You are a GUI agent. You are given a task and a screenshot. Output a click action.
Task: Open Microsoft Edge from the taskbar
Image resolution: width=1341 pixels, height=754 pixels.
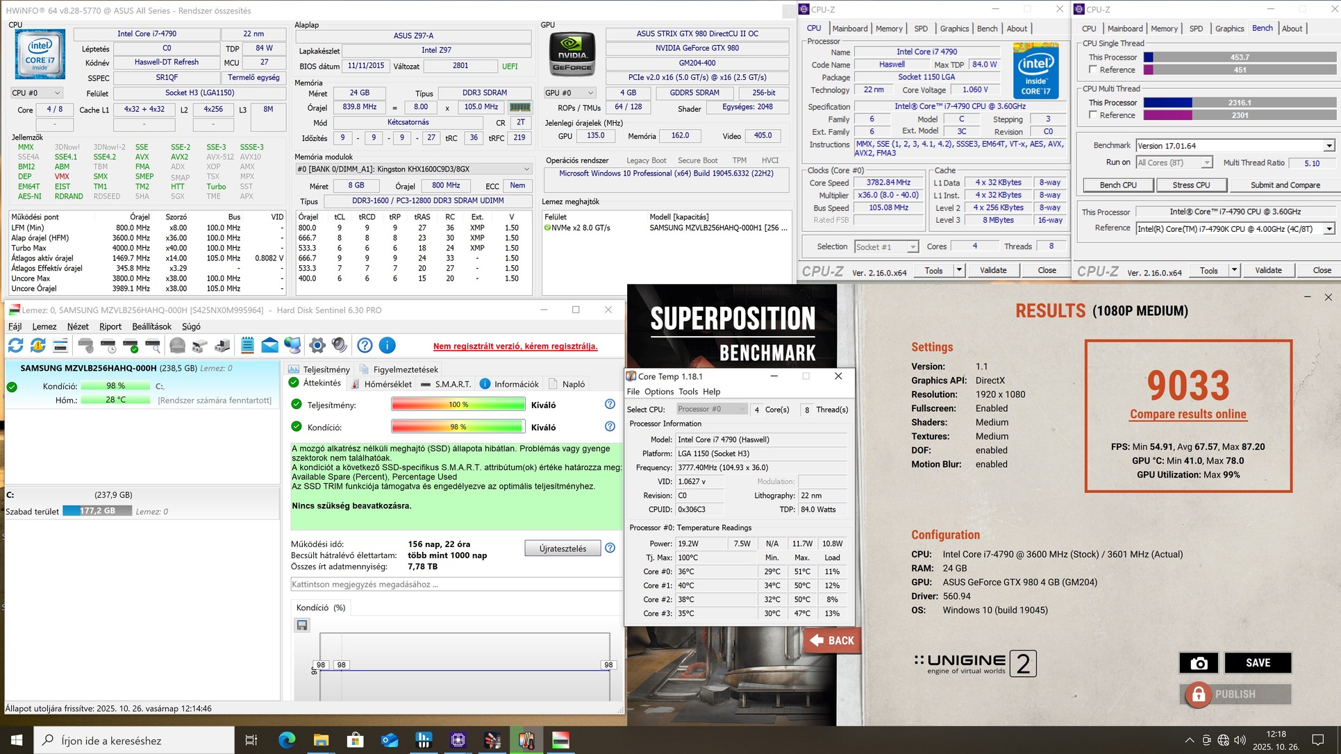point(287,741)
